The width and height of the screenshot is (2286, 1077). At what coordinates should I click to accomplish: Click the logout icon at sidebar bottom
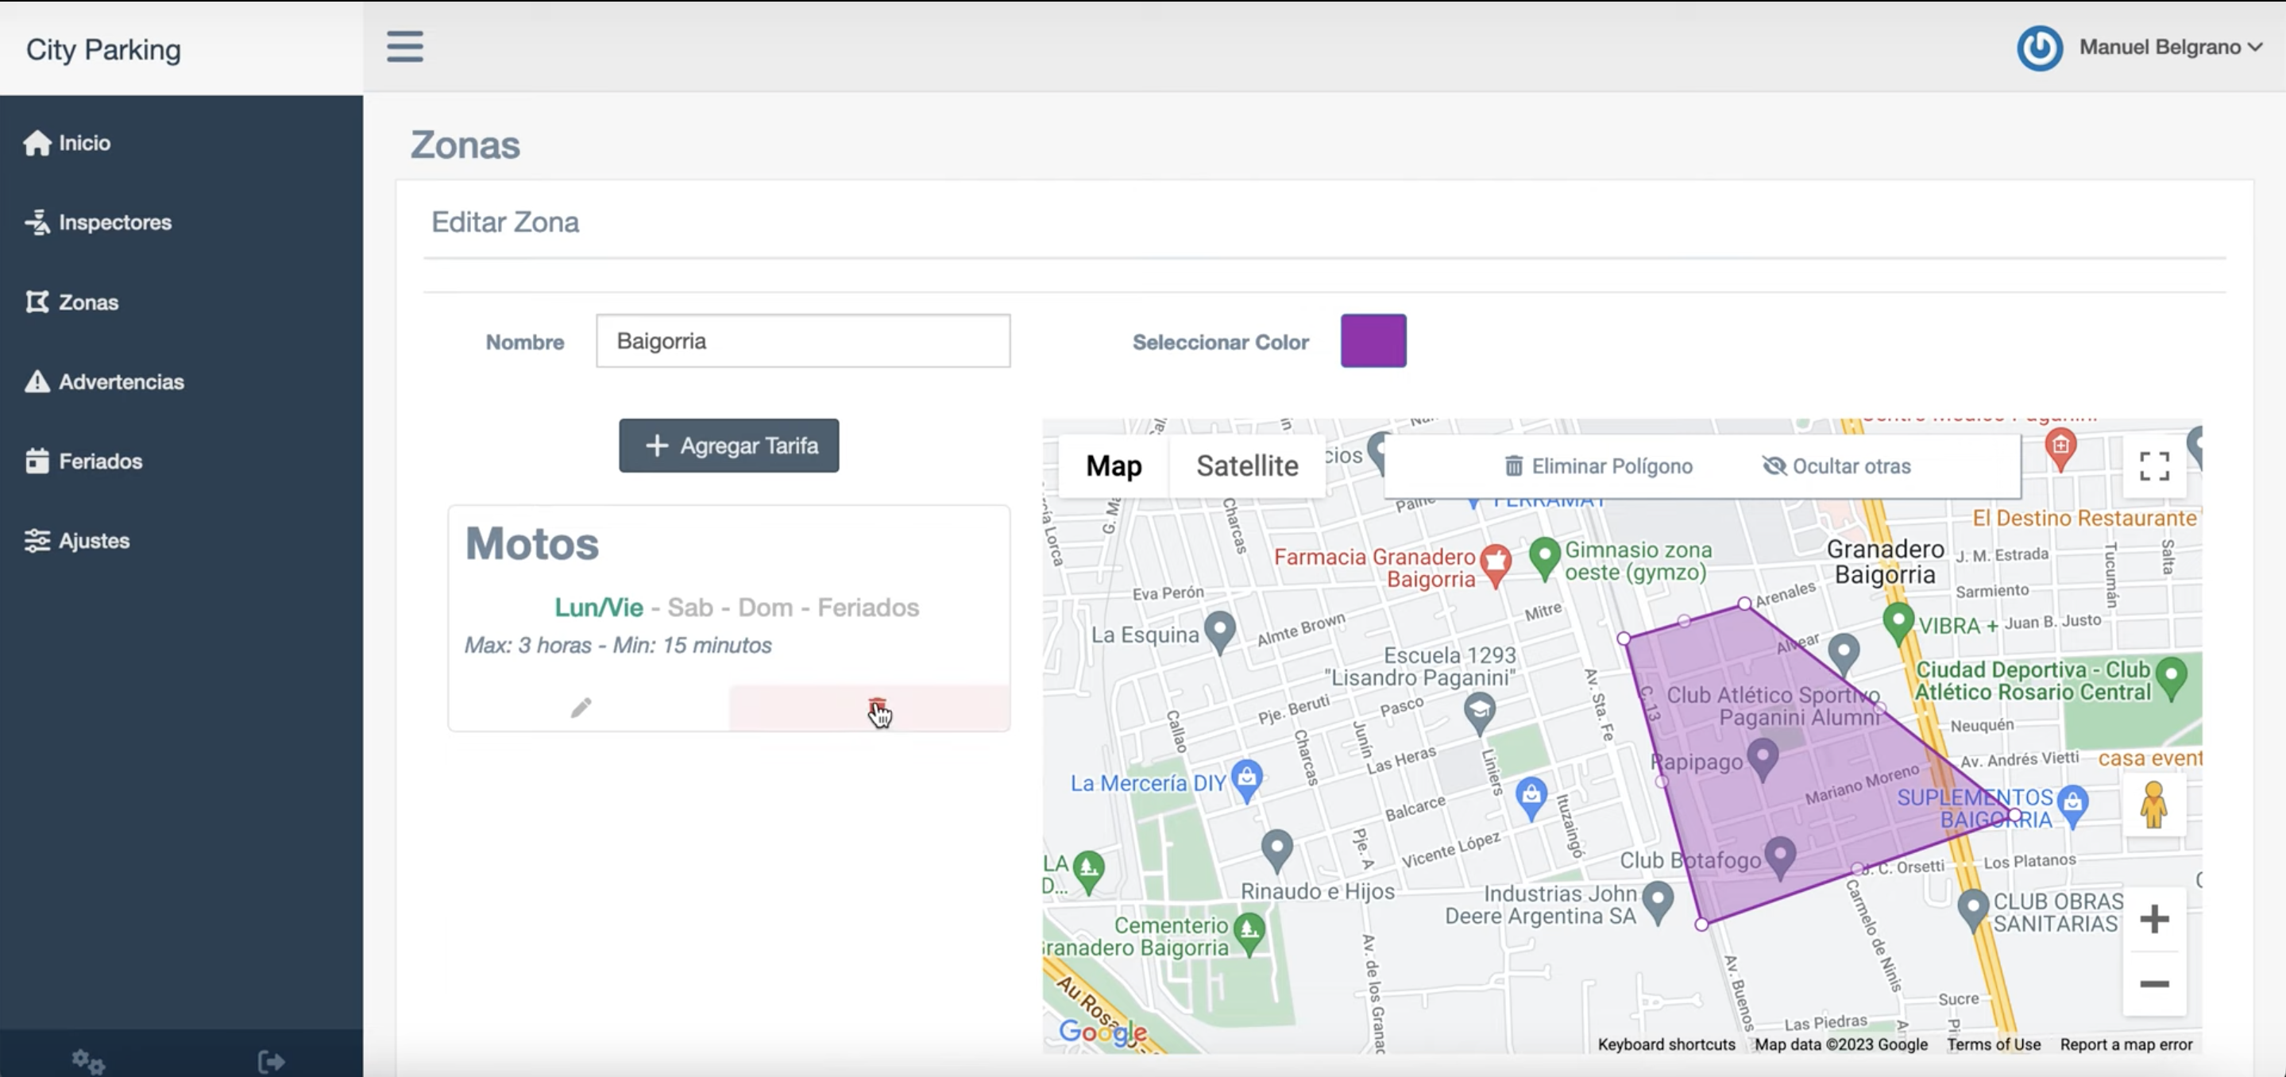tap(271, 1061)
